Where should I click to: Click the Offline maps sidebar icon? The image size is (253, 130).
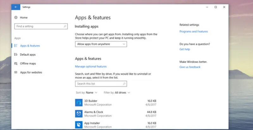tap(16, 64)
